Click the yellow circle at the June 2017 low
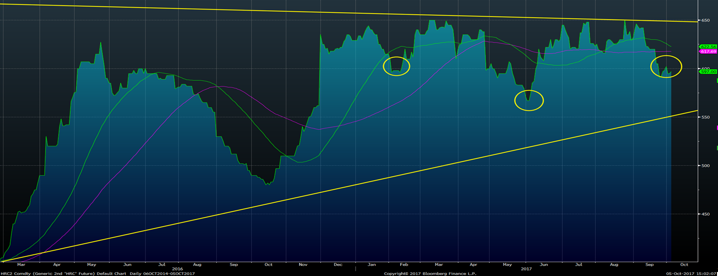The width and height of the screenshot is (718, 276). coord(529,100)
